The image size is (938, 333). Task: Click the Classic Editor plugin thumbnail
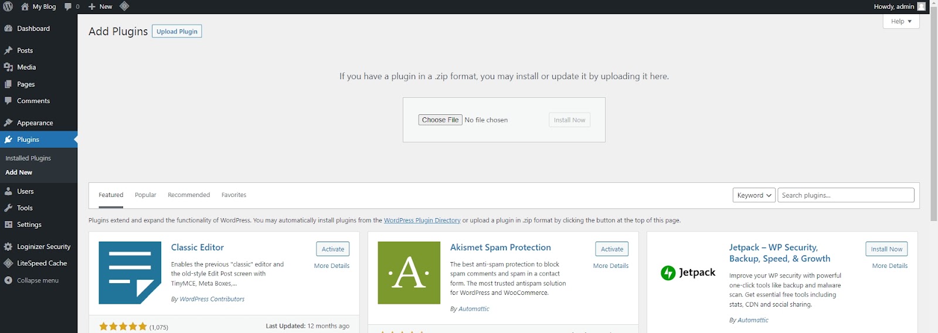click(130, 273)
